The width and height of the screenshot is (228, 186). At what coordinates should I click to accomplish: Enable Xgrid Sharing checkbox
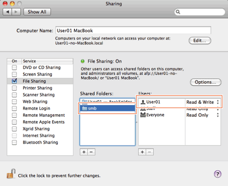click(x=14, y=129)
